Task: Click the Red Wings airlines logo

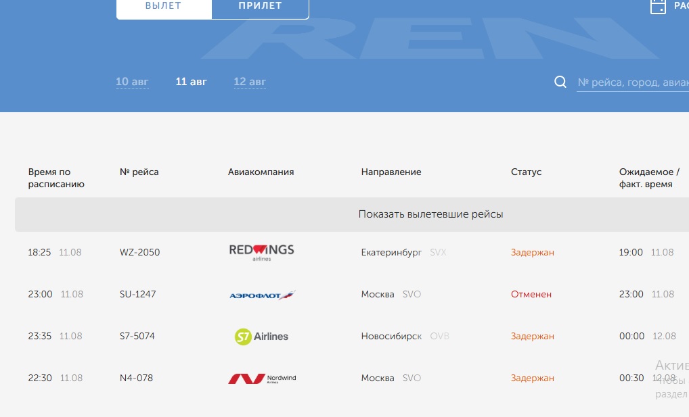Action: (x=261, y=252)
